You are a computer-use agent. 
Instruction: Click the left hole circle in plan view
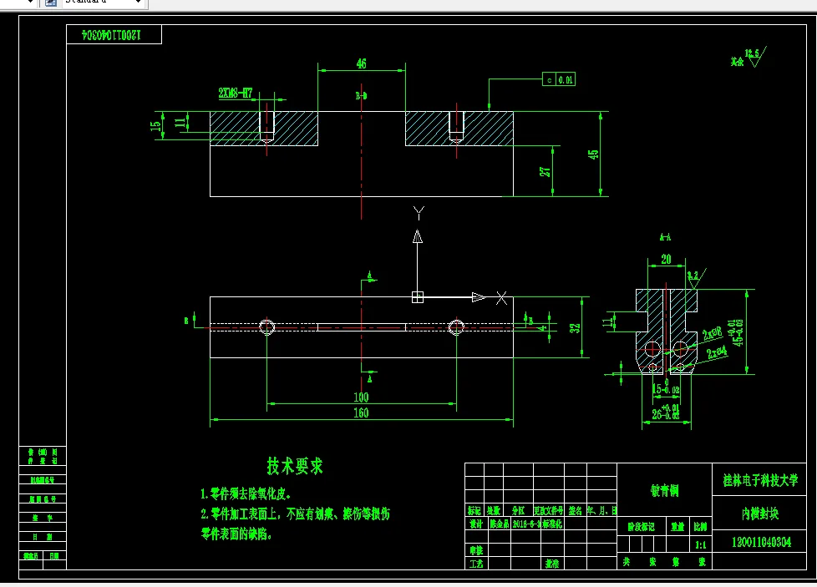(x=266, y=327)
